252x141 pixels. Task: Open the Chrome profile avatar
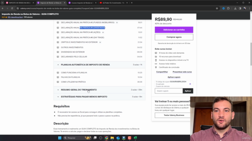pos(245,8)
